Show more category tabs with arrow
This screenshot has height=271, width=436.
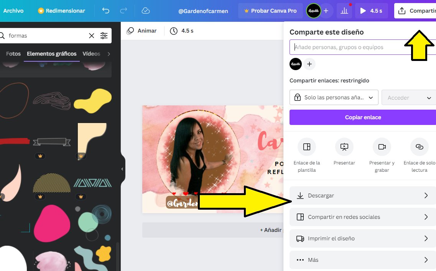(x=109, y=54)
